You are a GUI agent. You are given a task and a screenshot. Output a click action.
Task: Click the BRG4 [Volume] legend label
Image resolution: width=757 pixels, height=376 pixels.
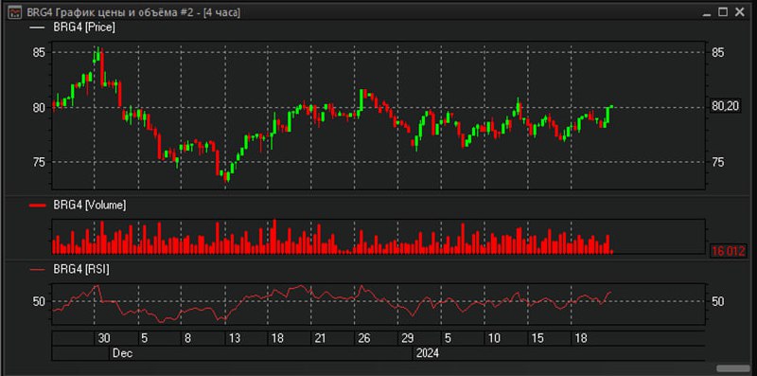(89, 206)
